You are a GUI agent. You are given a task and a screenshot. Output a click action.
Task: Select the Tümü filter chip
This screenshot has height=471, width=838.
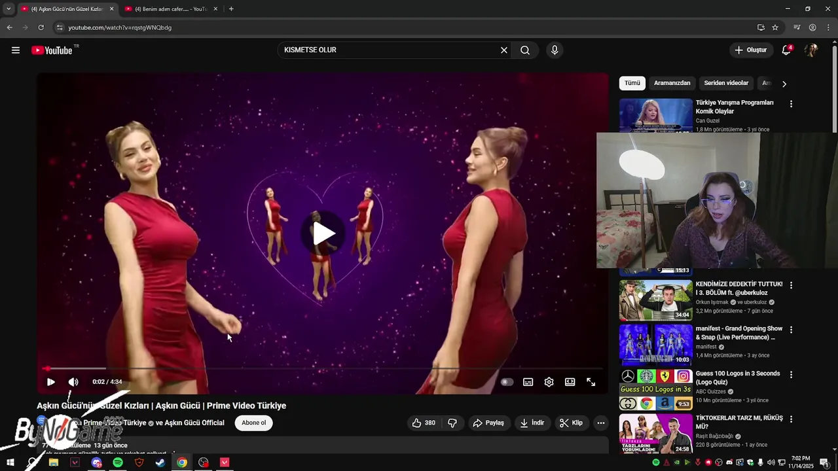[x=632, y=83]
